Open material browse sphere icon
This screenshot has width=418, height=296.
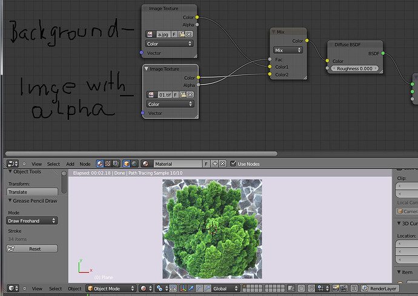(147, 163)
